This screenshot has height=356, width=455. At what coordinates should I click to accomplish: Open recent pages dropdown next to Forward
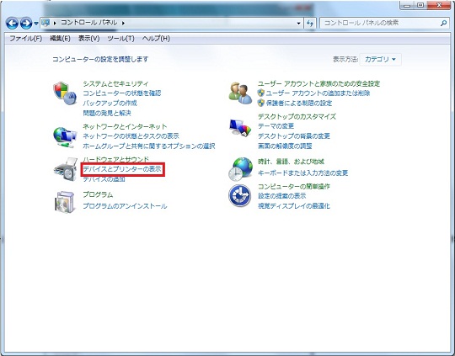click(36, 24)
